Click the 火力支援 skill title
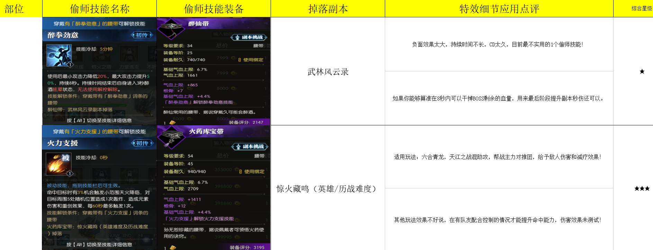This screenshot has height=250, width=653. 63,143
